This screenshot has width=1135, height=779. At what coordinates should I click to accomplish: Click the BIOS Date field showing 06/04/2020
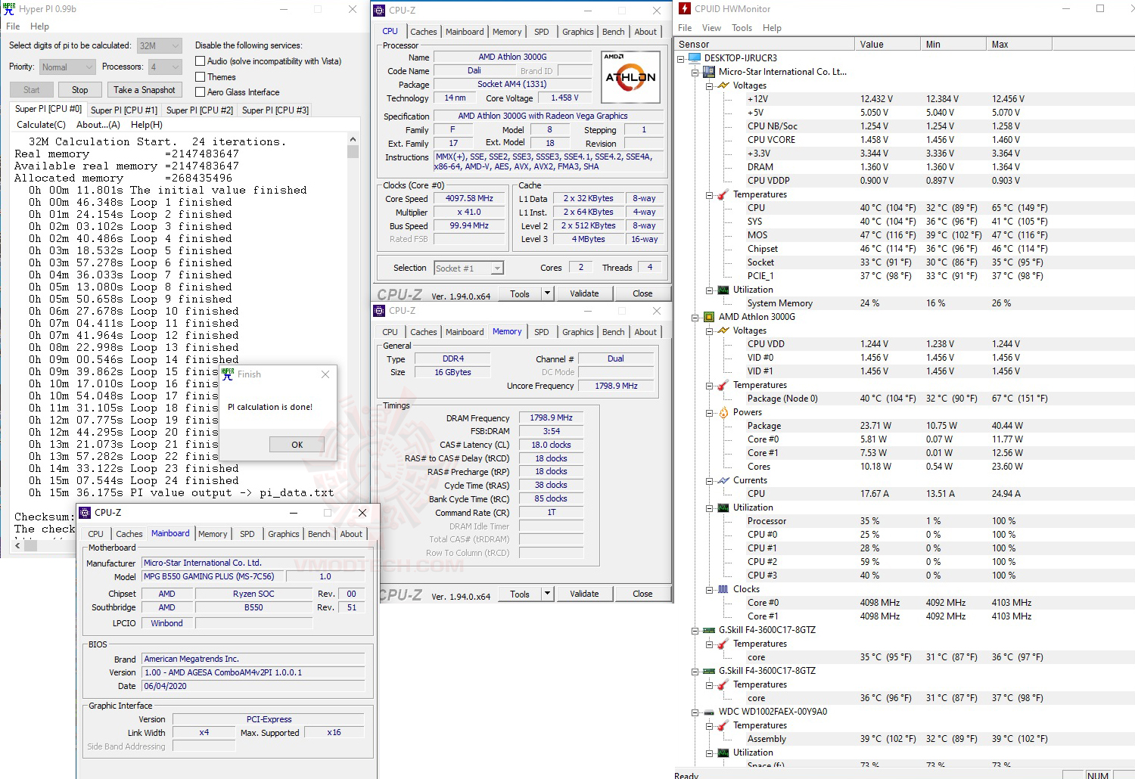(253, 686)
